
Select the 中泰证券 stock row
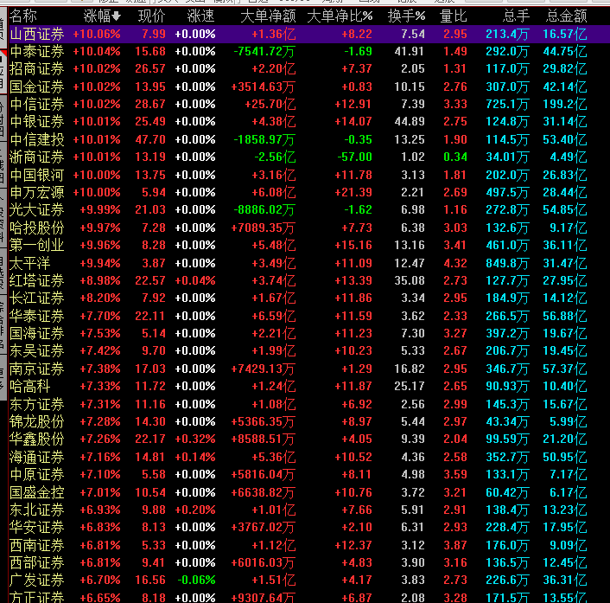coord(309,51)
